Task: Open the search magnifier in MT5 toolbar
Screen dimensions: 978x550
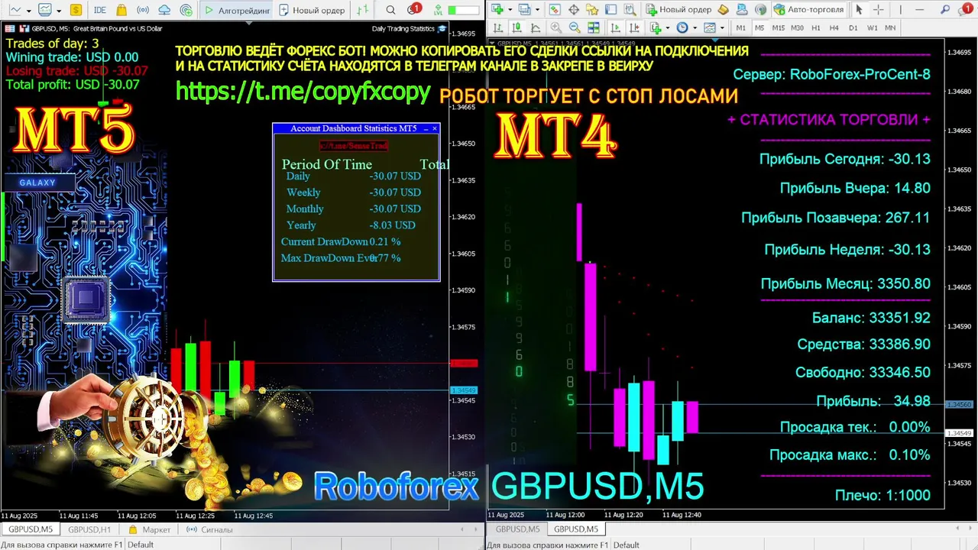Action: (x=390, y=10)
